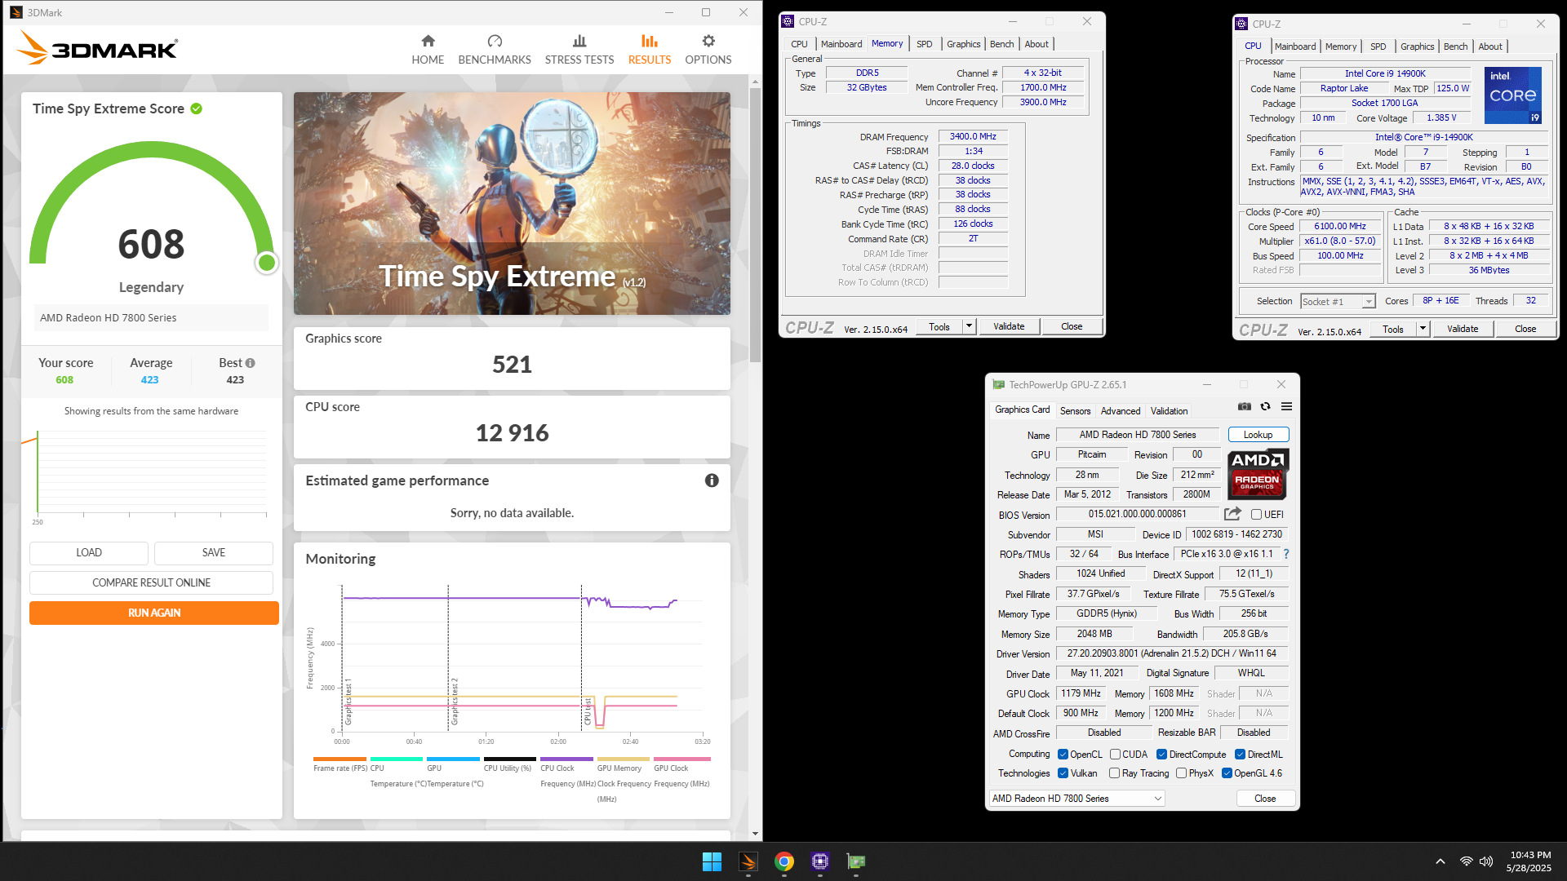Refresh GPU-Z with the refresh icon
Screen dimensions: 1567x881
point(1266,406)
